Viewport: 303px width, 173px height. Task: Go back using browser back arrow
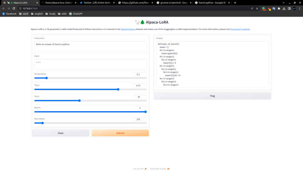click(3, 9)
